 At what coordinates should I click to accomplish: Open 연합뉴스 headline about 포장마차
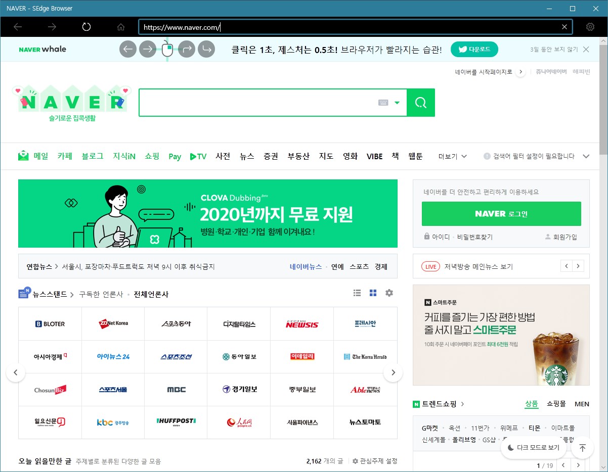pyautogui.click(x=138, y=266)
